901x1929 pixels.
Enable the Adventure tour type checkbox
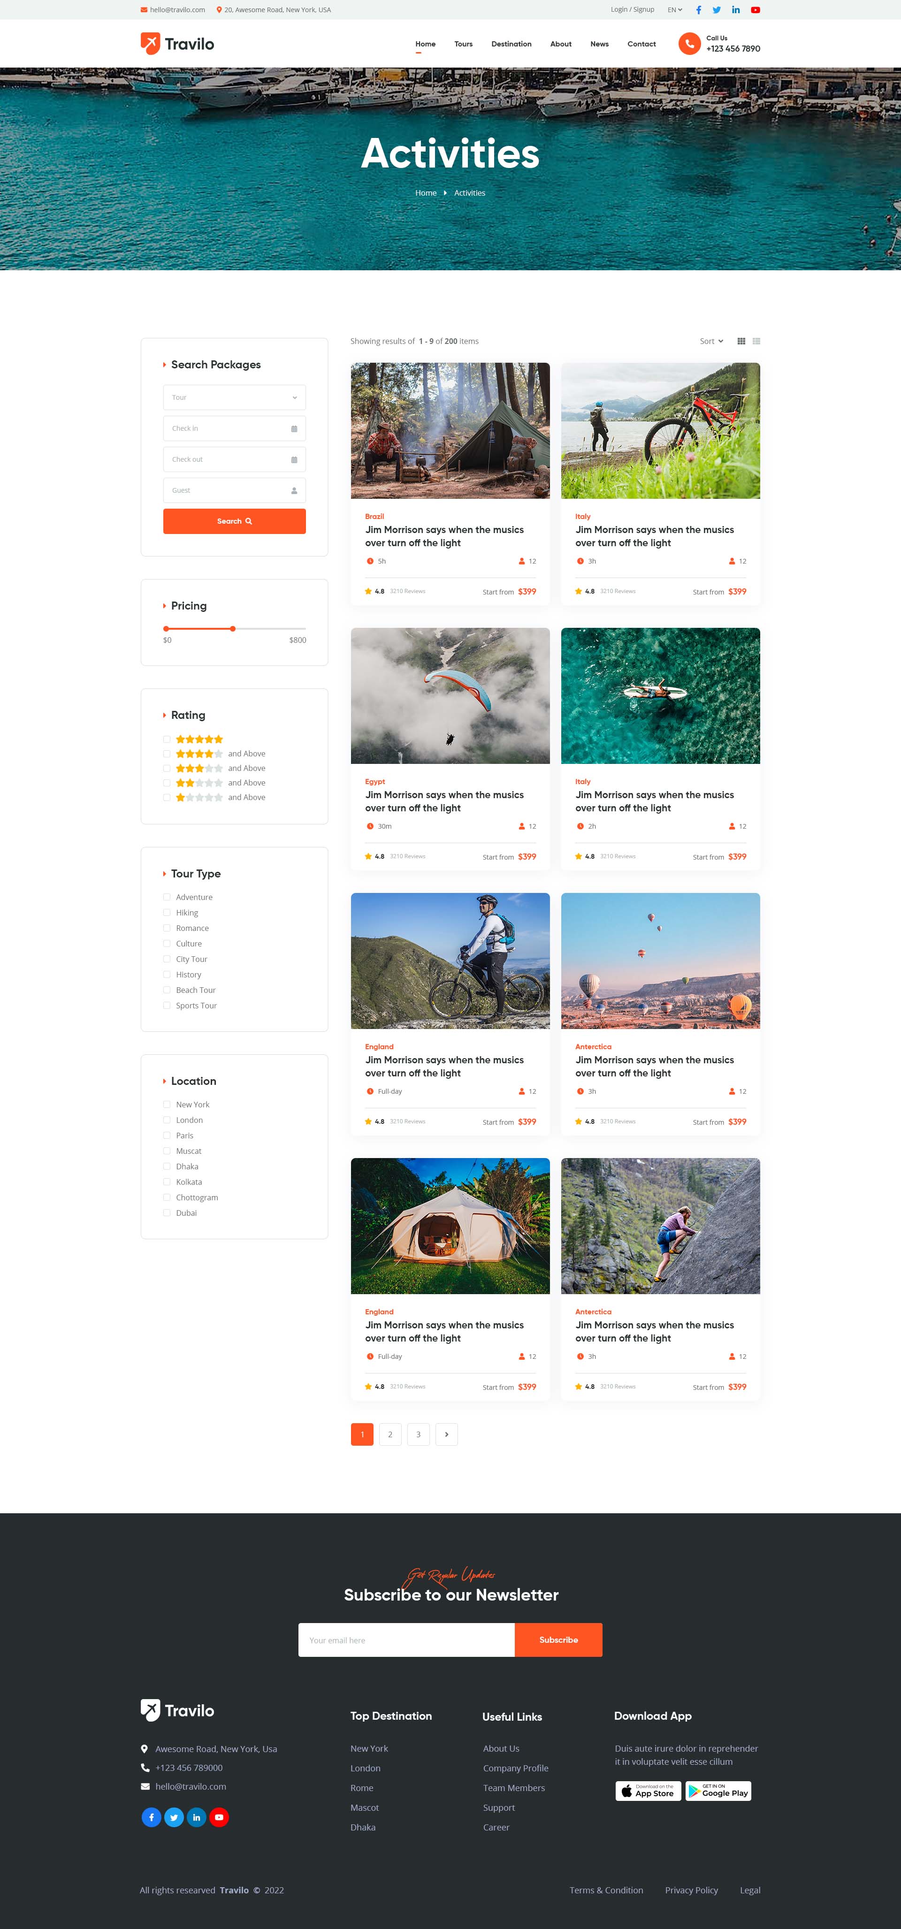166,897
